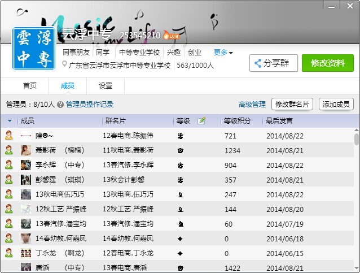Click the level icon in the 唐滔 row
The width and height of the screenshot is (360, 273).
181,268
